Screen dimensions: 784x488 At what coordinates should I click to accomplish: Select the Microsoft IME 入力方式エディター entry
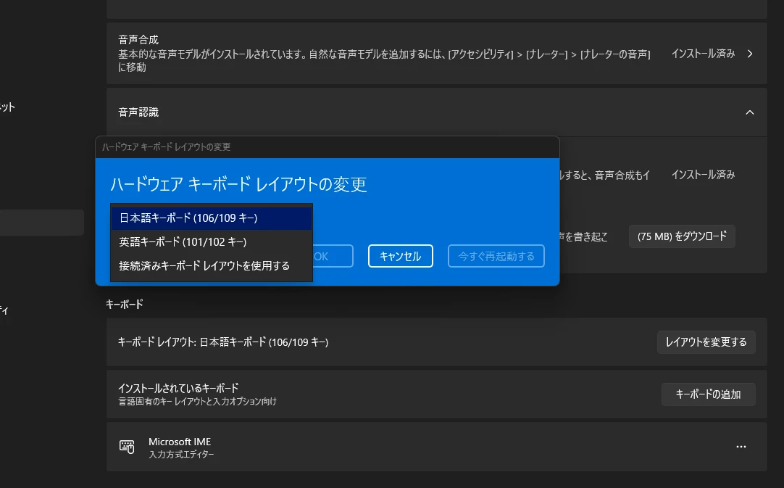181,447
